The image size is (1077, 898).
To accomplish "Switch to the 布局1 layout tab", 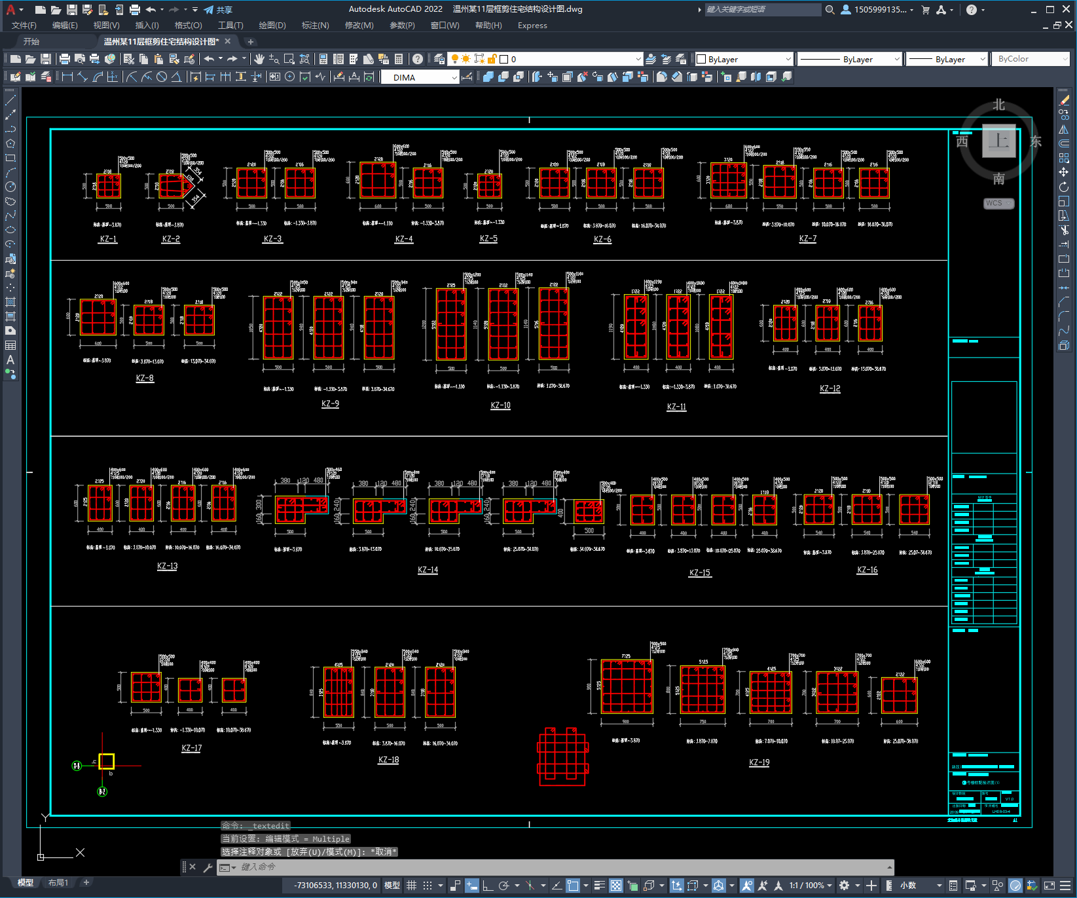I will 58,882.
